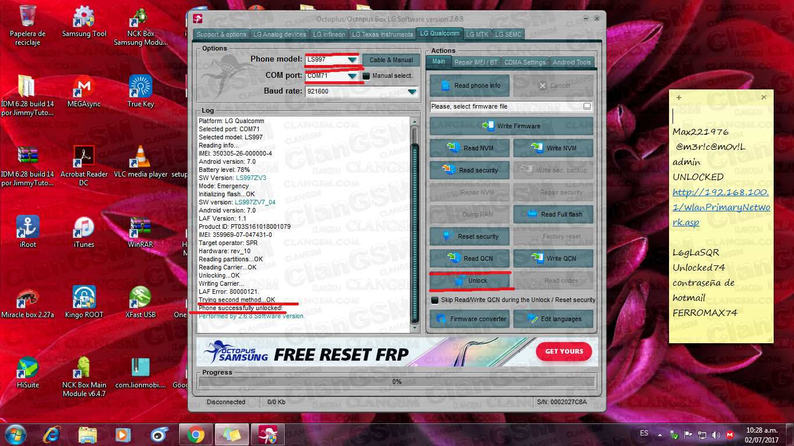
Task: Click the Write QCN button
Action: click(x=553, y=258)
